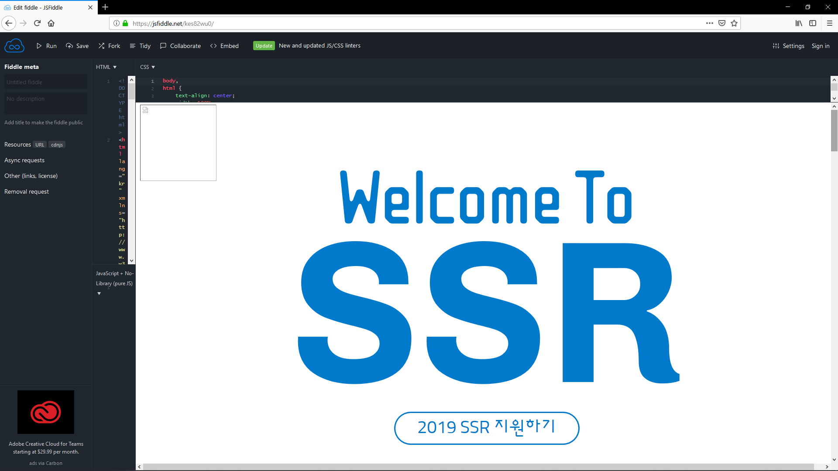Expand the HTML panel dropdown
This screenshot has width=838, height=471.
click(106, 67)
